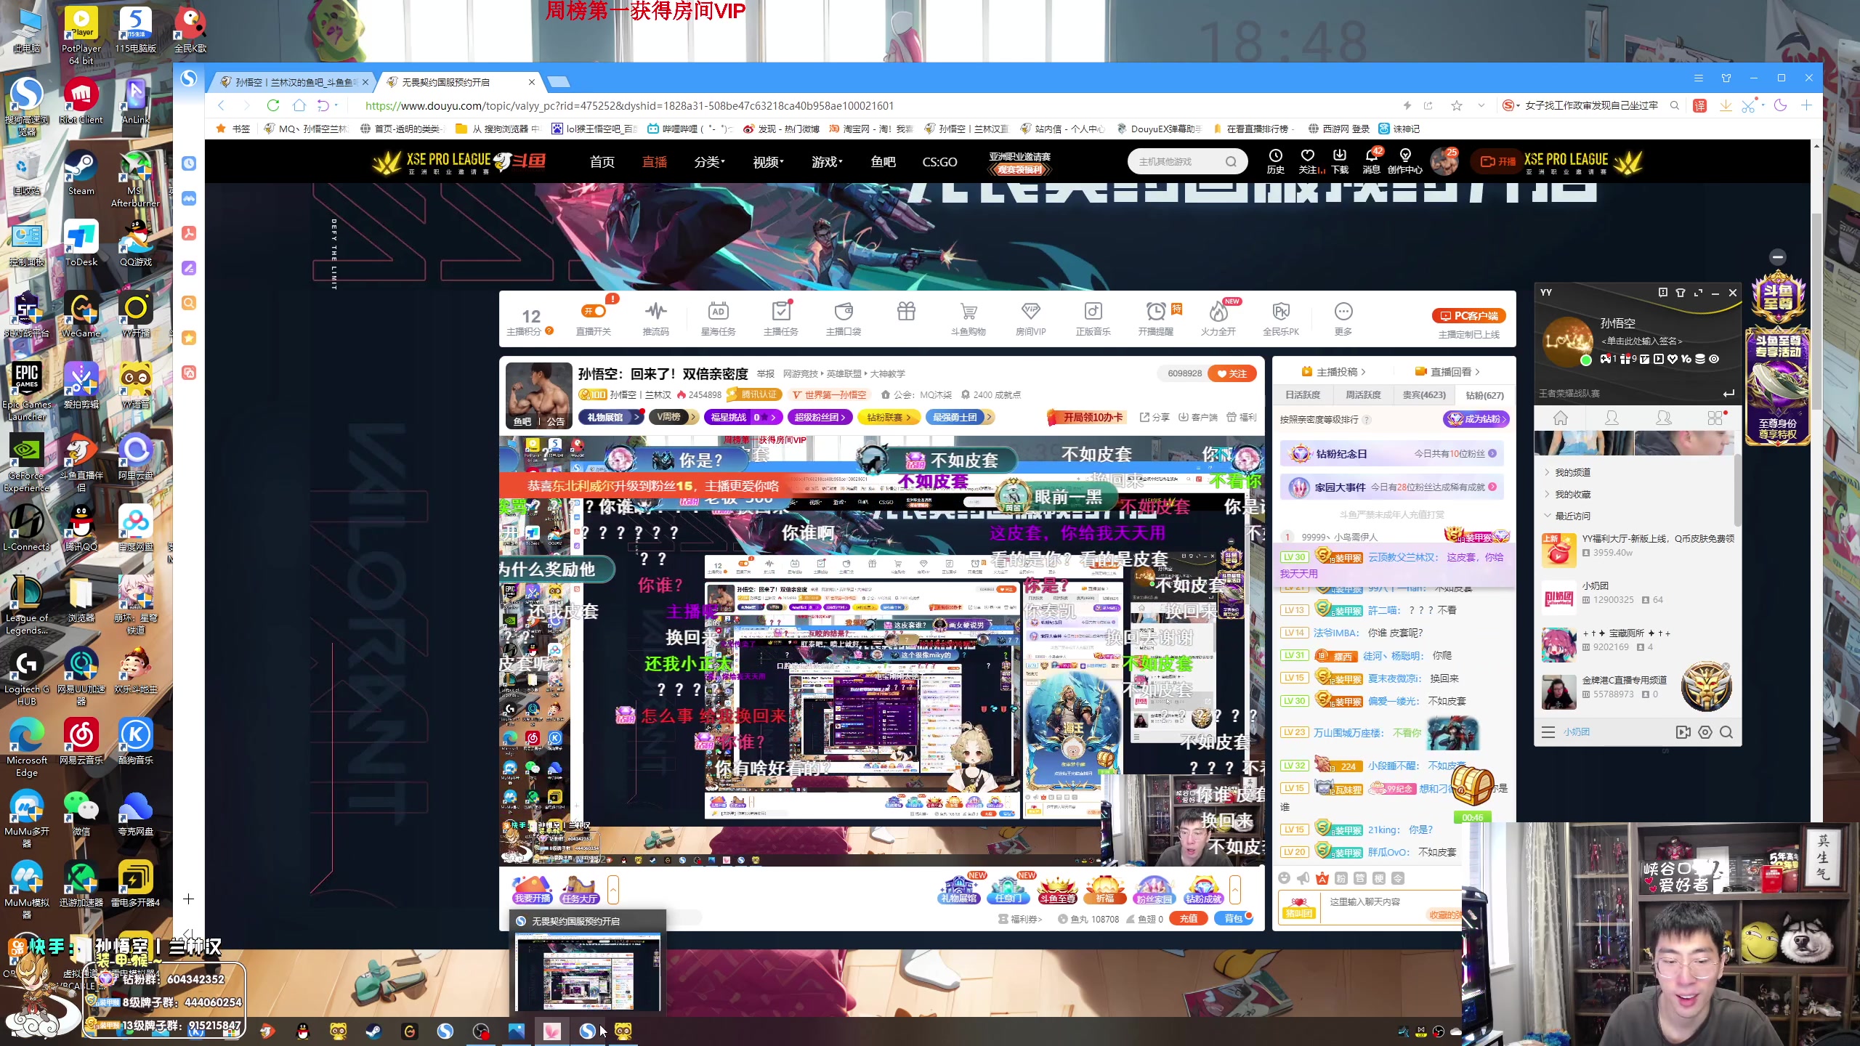Open 分类 dropdown in Douyu nav
Image resolution: width=1860 pixels, height=1046 pixels.
(709, 162)
